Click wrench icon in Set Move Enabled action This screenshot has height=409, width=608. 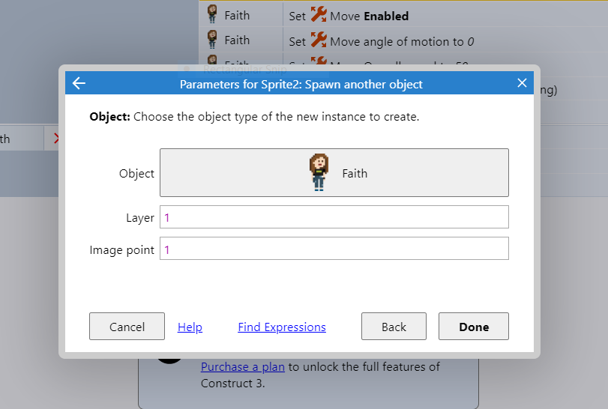pyautogui.click(x=319, y=16)
